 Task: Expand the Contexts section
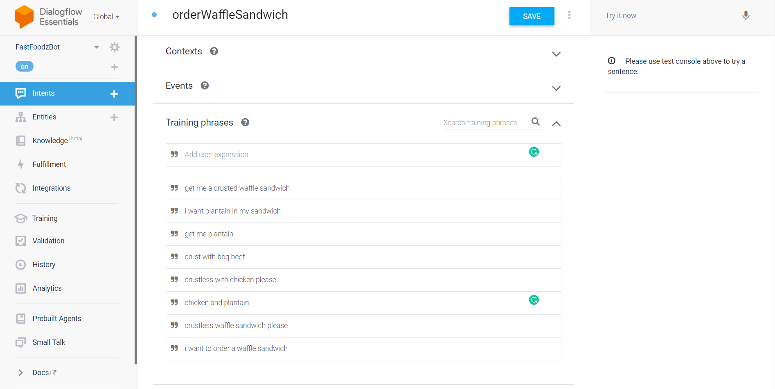pos(556,54)
